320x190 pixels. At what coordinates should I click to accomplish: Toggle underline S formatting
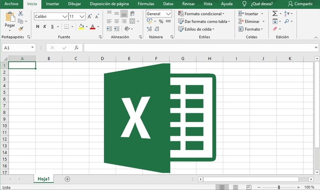coord(52,27)
